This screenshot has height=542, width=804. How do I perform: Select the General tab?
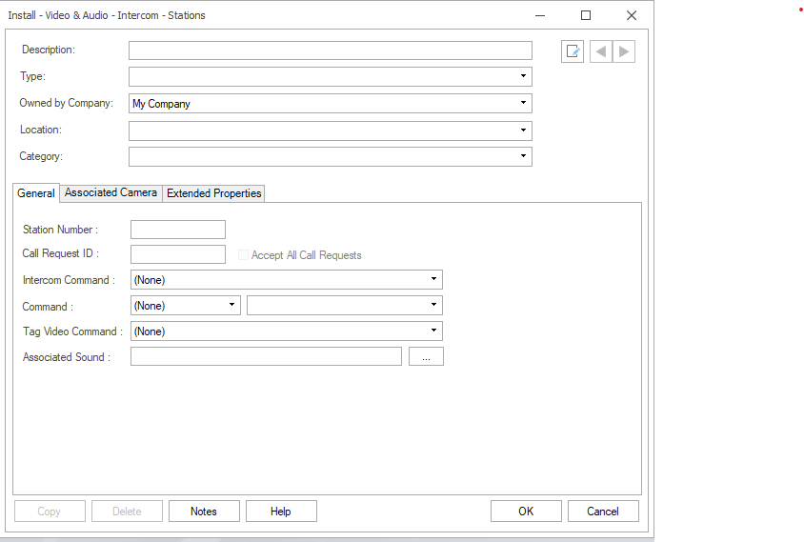click(x=36, y=193)
